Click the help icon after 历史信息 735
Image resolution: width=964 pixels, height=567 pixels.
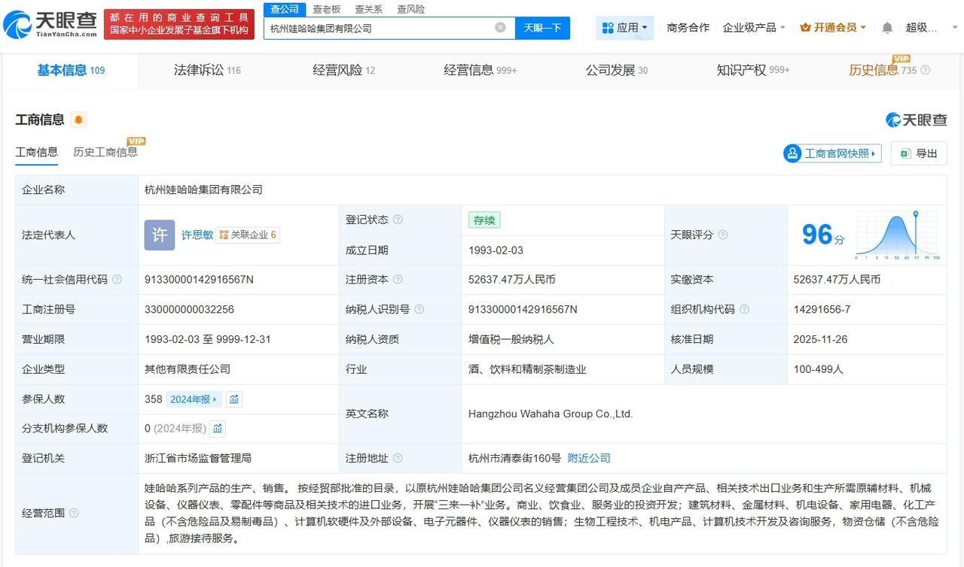(926, 70)
